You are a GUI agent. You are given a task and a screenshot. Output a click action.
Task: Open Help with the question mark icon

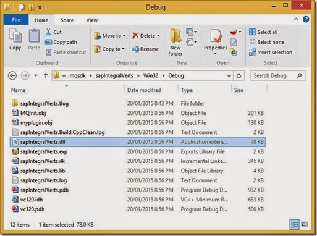(x=306, y=19)
